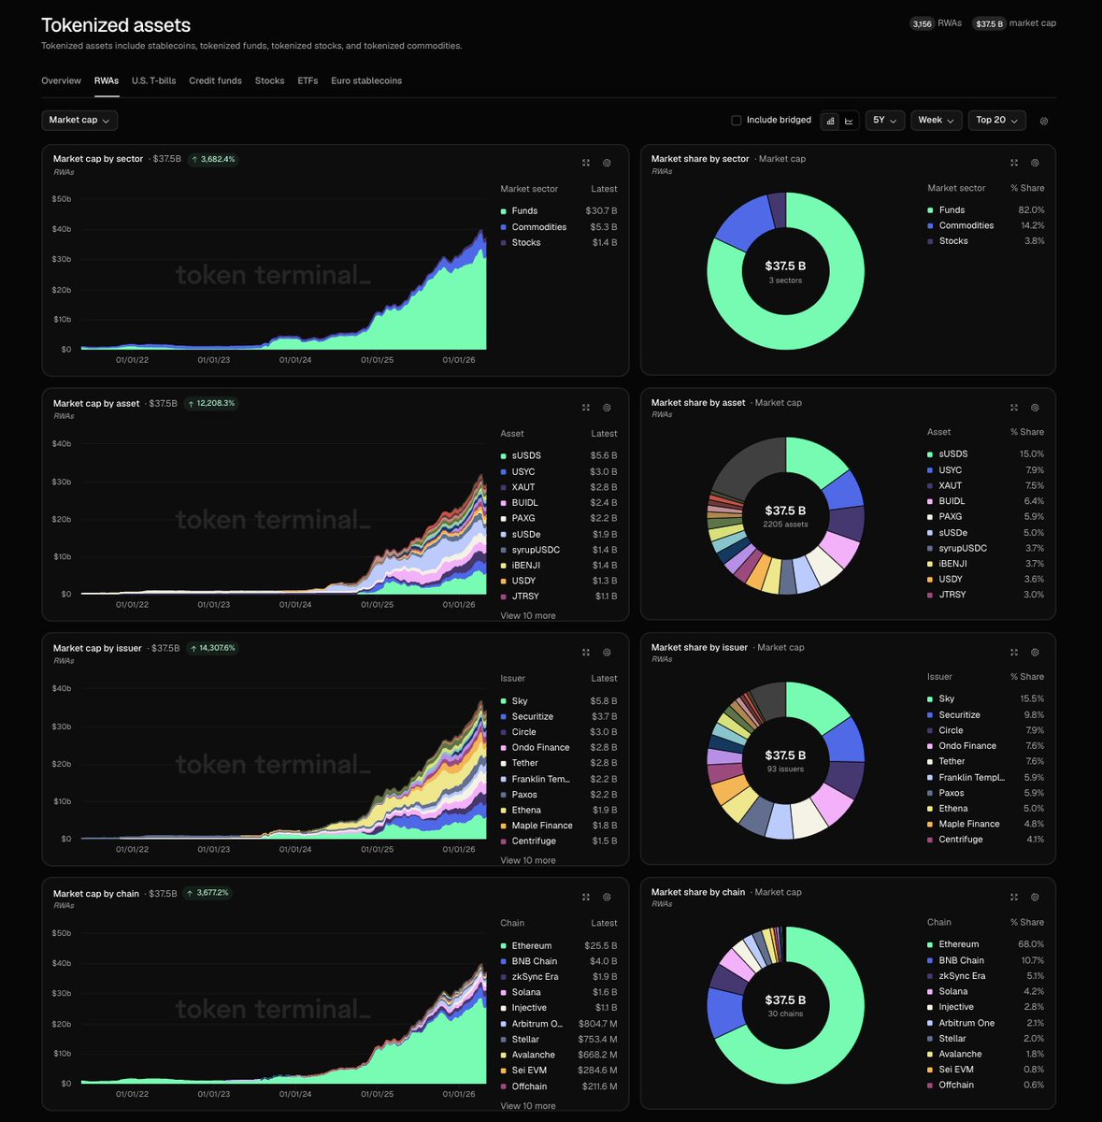
Task: Open settings for Market cap by sector
Action: tap(607, 163)
